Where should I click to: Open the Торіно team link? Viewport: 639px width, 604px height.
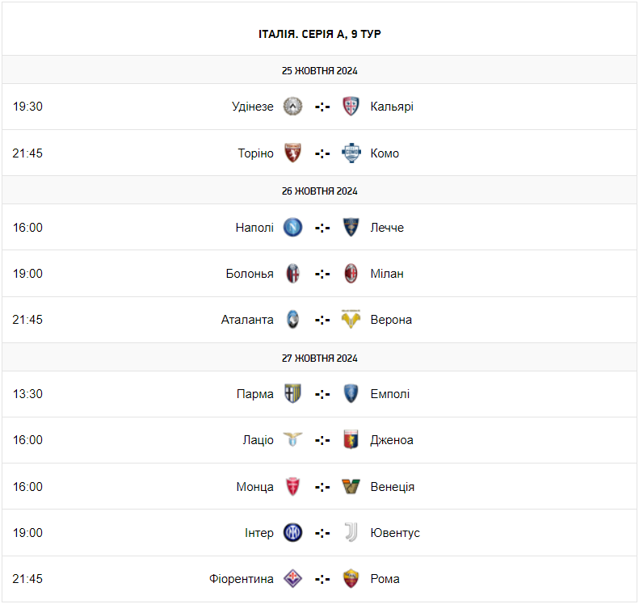coord(255,153)
